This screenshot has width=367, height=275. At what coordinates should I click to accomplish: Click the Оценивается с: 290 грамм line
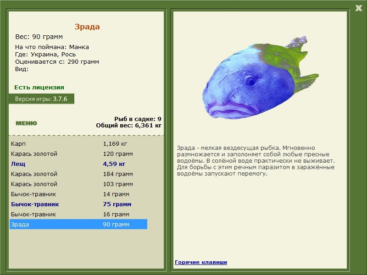tap(57, 62)
